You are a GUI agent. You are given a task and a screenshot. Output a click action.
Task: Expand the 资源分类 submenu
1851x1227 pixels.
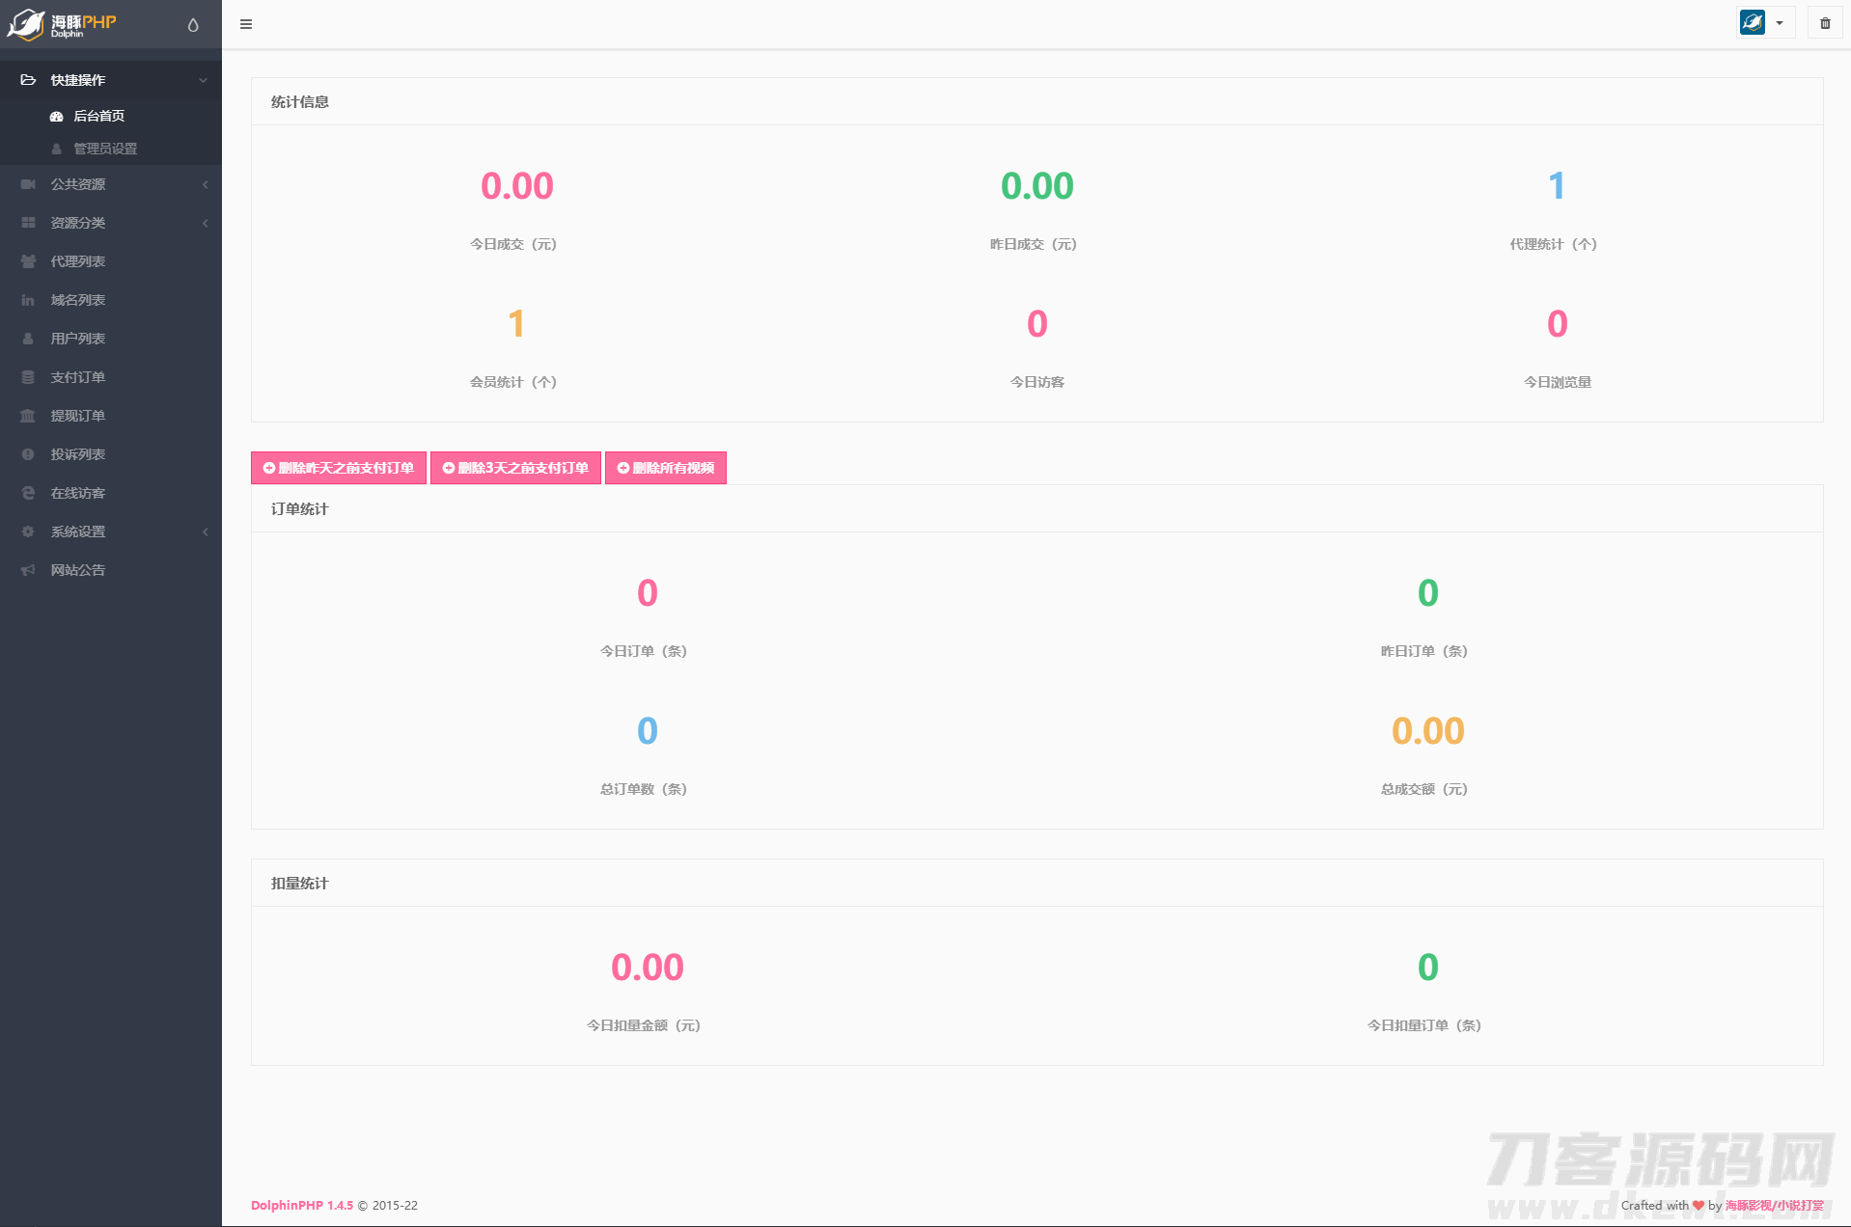(205, 223)
